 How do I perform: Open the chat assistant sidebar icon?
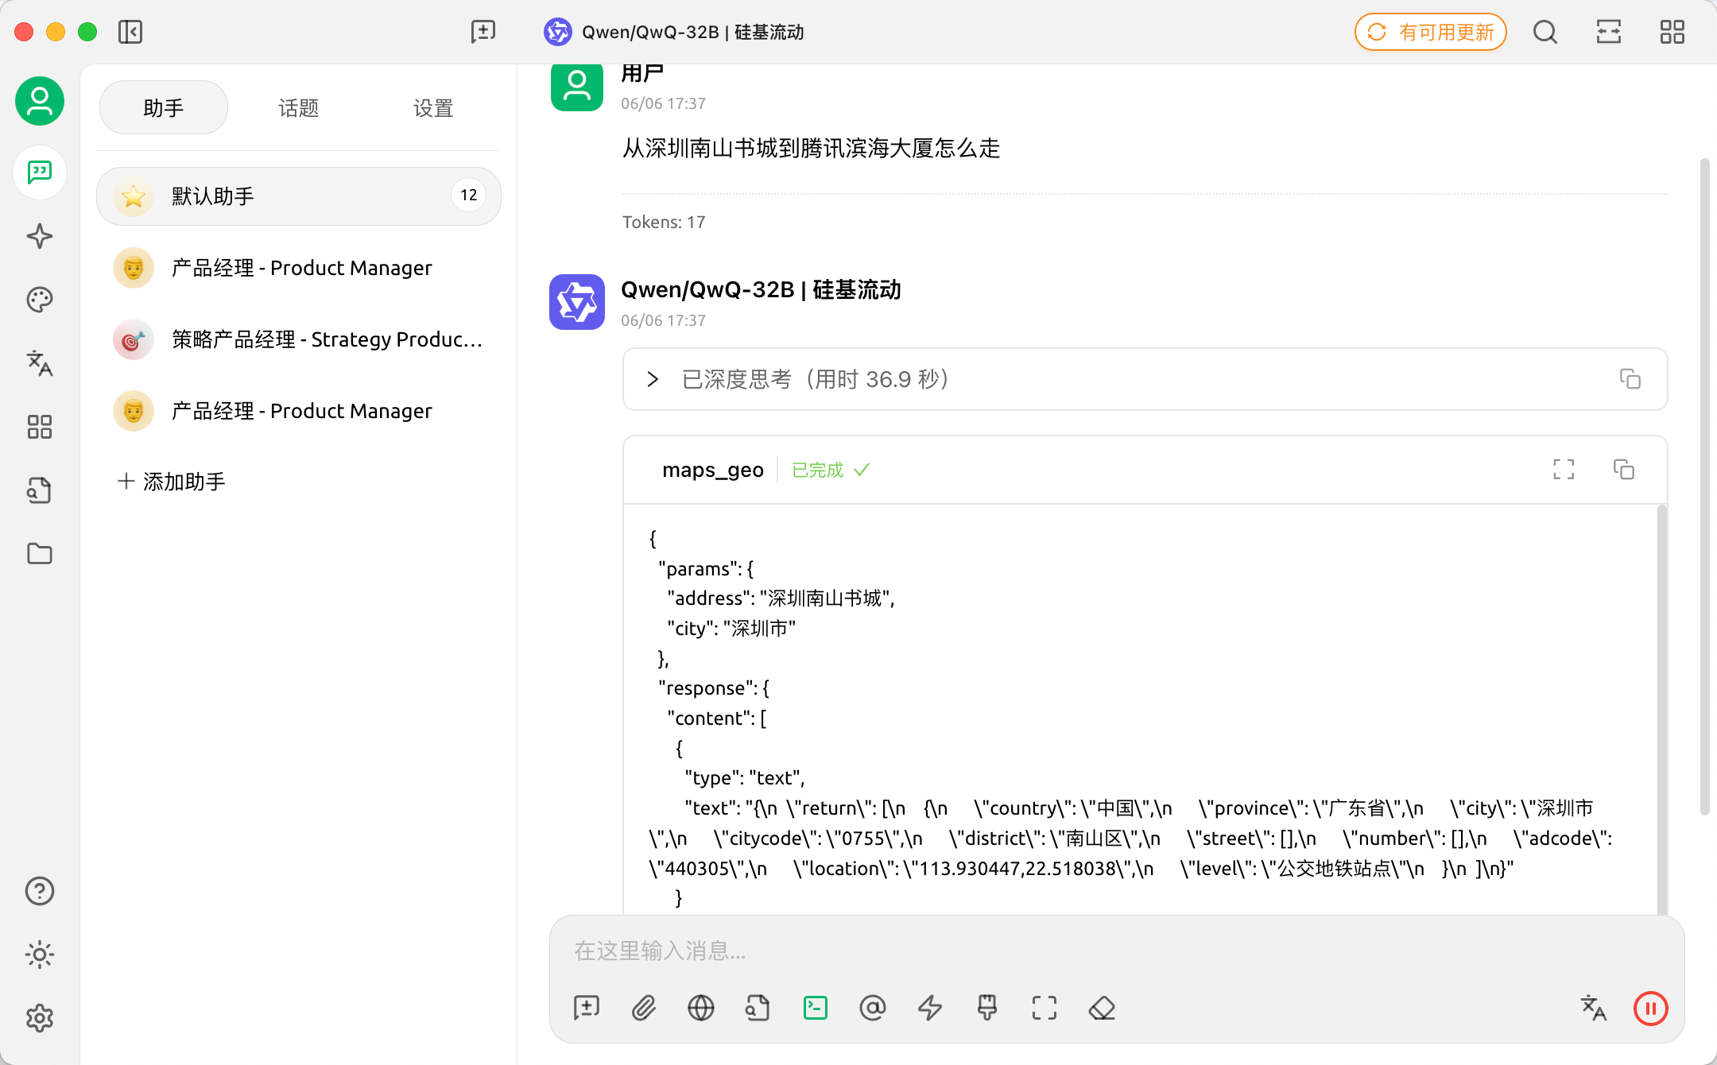tap(40, 172)
